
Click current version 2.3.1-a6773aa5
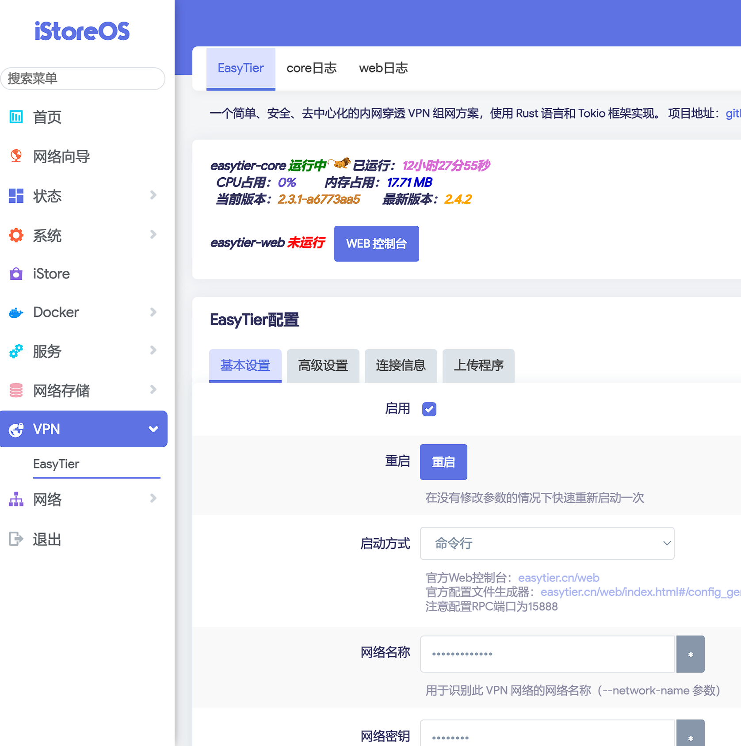point(319,199)
